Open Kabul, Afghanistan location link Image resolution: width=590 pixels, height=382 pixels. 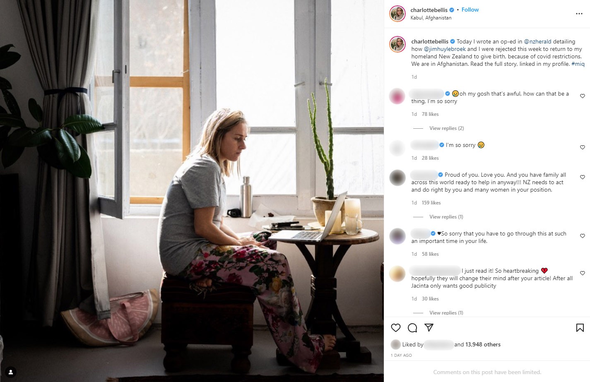pyautogui.click(x=431, y=18)
